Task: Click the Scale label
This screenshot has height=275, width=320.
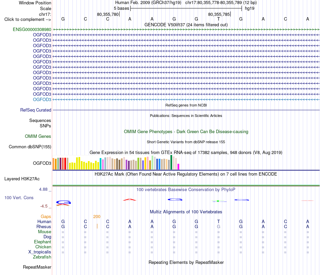Action: tap(45, 8)
